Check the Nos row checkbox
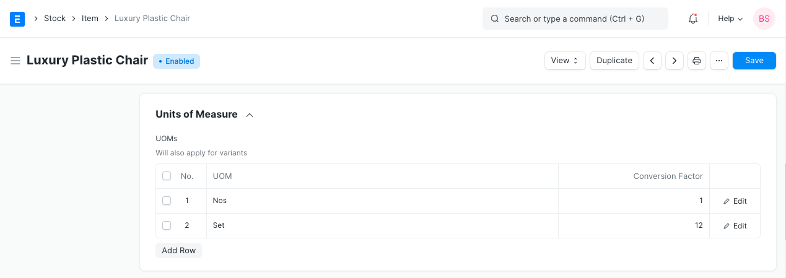The height and width of the screenshot is (278, 786). 167,201
